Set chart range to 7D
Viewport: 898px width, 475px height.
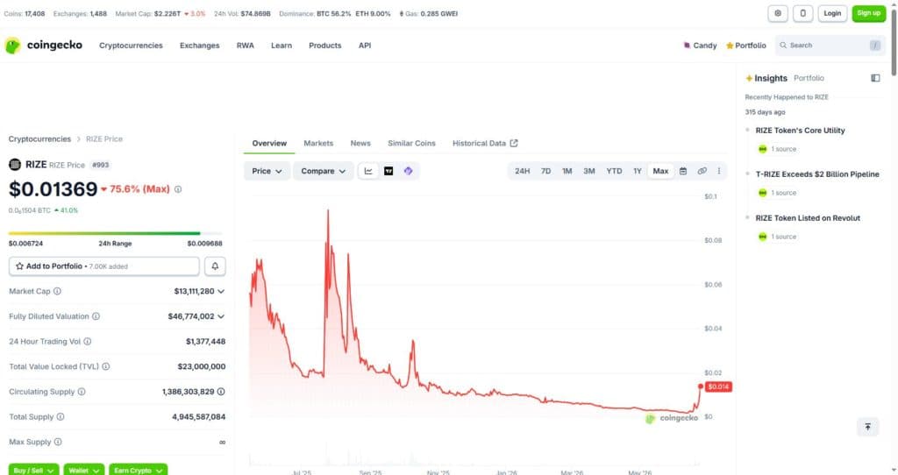pos(545,171)
